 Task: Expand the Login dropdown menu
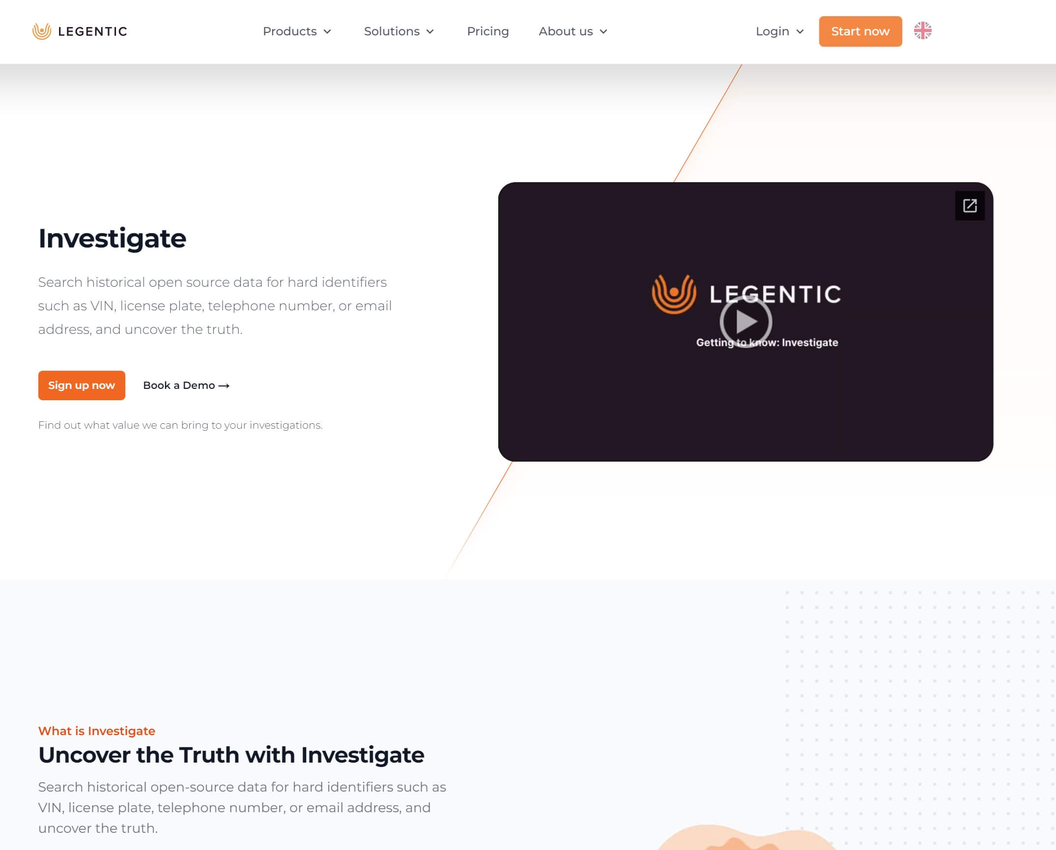(778, 31)
